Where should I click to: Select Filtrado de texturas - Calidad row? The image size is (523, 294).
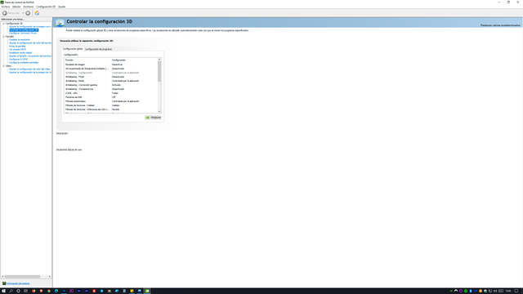(x=111, y=105)
